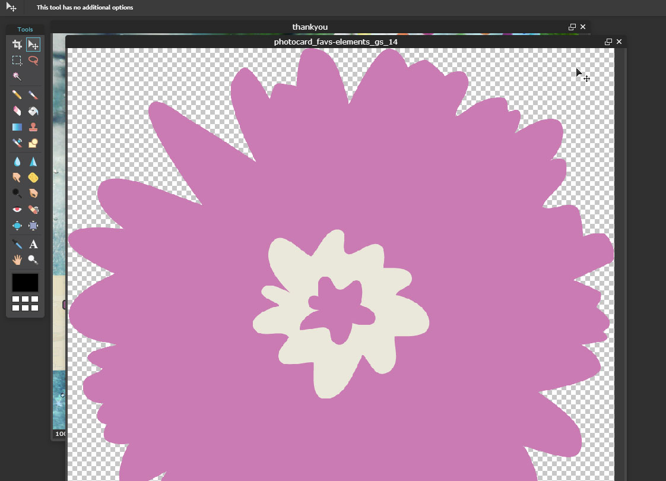The width and height of the screenshot is (666, 481).
Task: Select the Clone Stamp tool
Action: [33, 127]
